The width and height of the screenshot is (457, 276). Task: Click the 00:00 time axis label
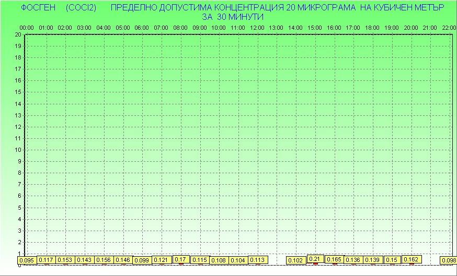click(x=27, y=28)
